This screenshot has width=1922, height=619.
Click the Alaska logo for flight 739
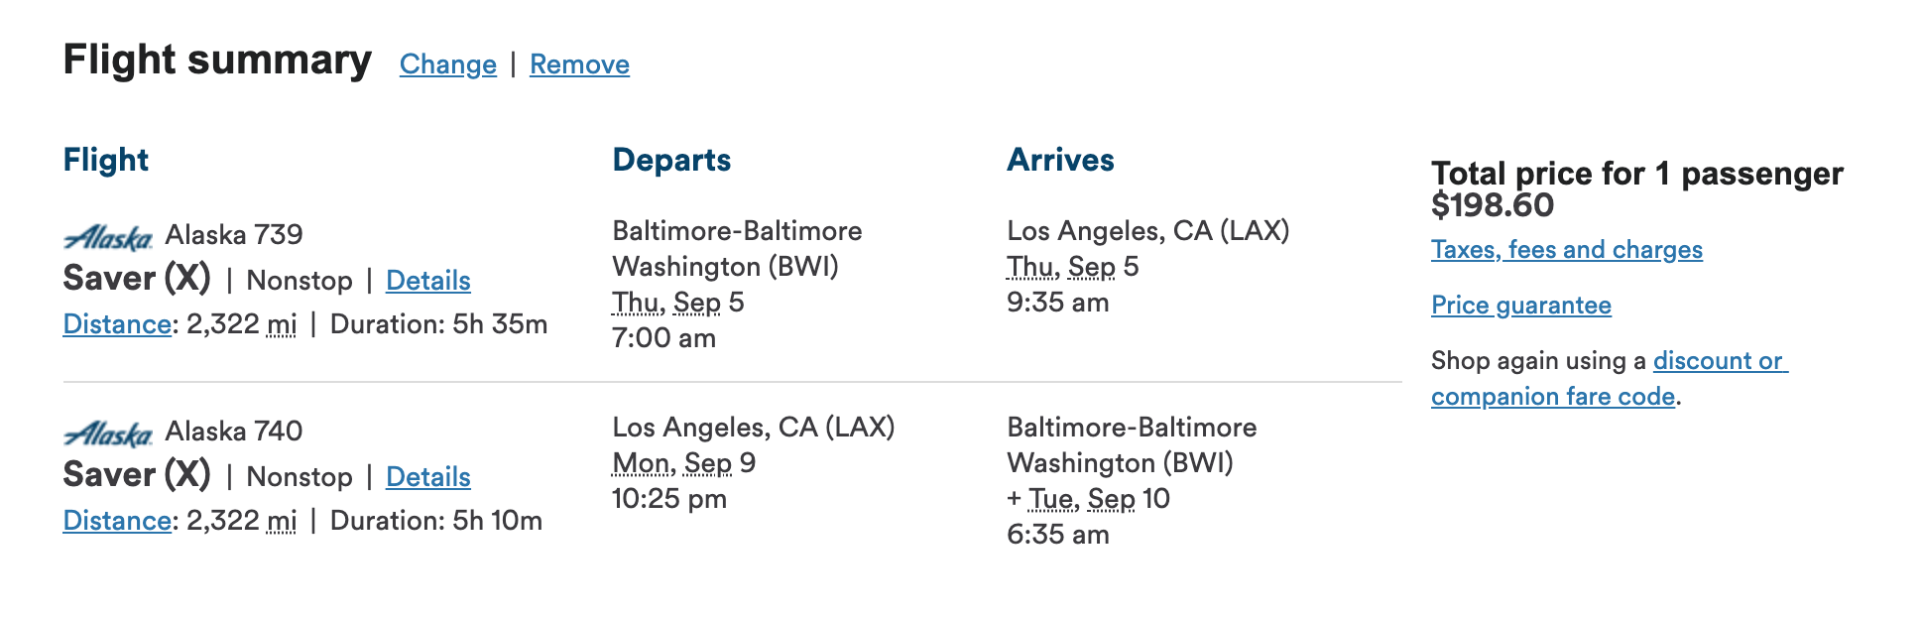coord(108,237)
